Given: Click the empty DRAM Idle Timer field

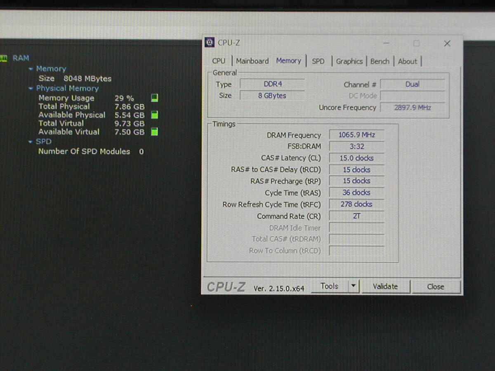Looking at the screenshot, I should (357, 228).
